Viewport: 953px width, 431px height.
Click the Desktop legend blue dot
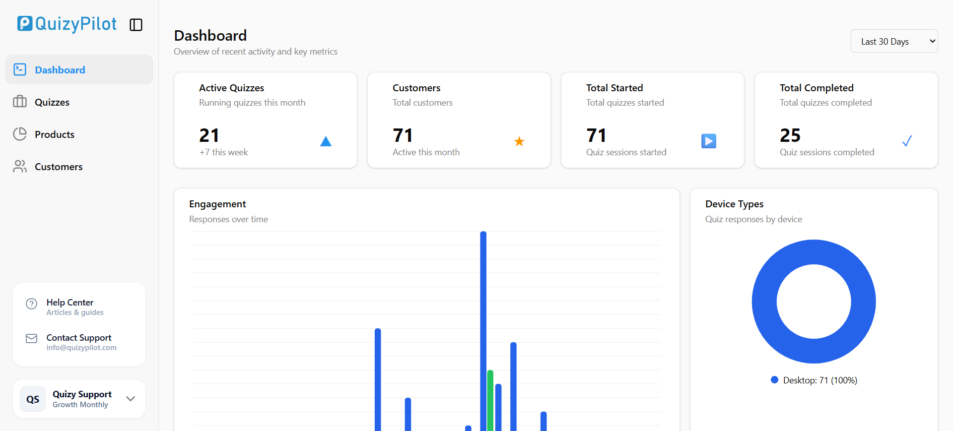(x=774, y=380)
